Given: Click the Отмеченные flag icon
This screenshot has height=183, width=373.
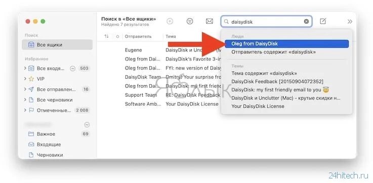Looking at the screenshot, I should pos(31,110).
